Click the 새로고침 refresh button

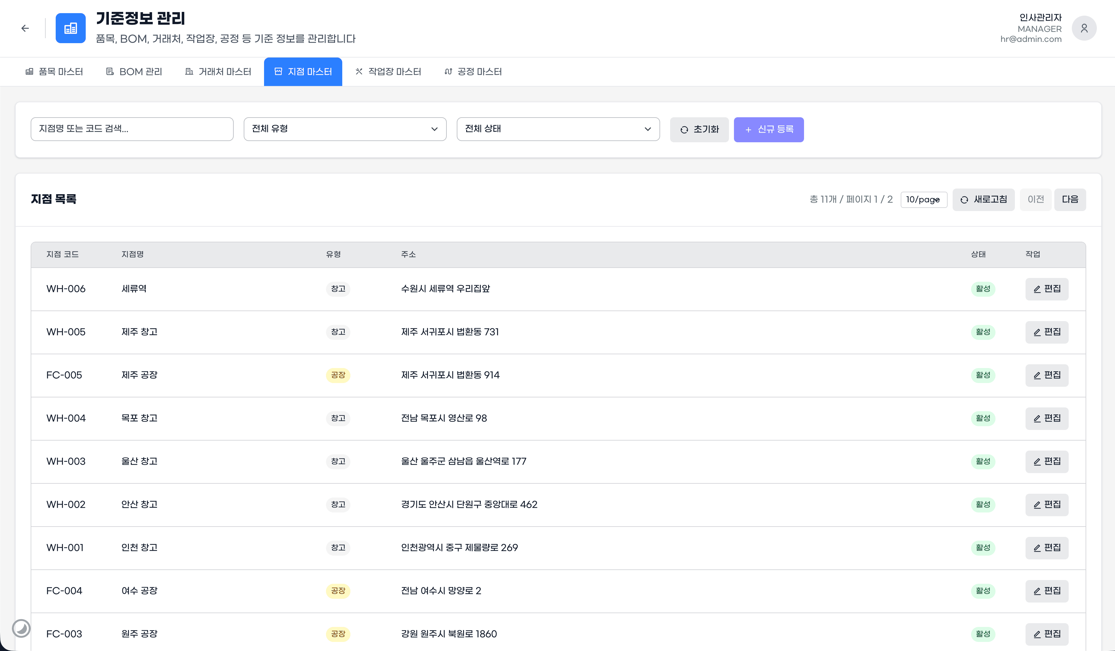(x=983, y=199)
